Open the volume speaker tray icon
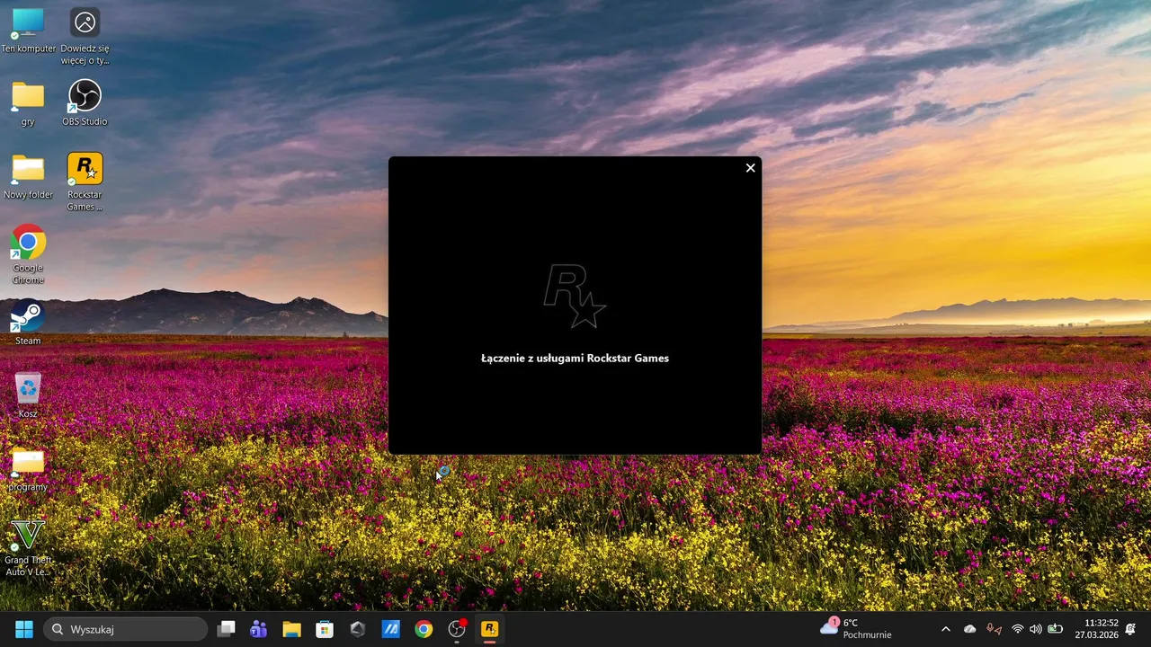 (x=1035, y=629)
